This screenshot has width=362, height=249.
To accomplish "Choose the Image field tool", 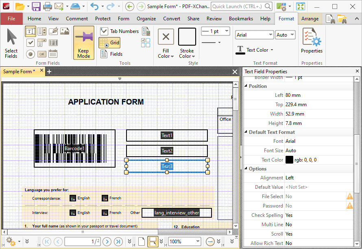I will click(65, 31).
